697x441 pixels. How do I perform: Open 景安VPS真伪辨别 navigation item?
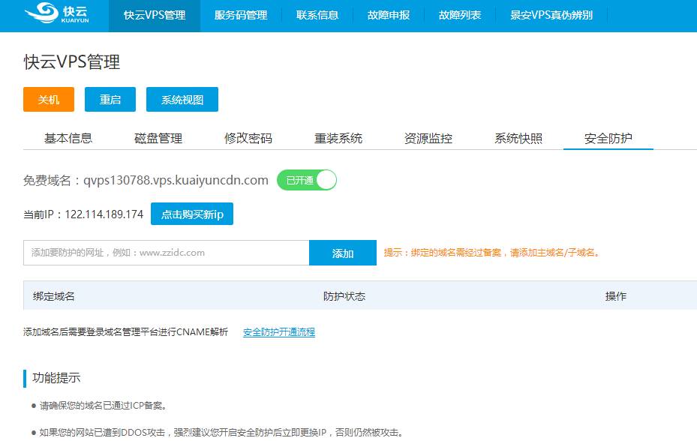pyautogui.click(x=551, y=15)
